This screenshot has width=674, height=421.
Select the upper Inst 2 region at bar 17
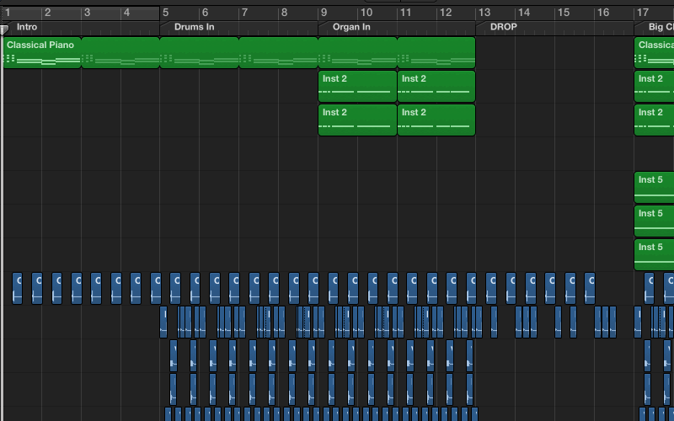pos(655,87)
